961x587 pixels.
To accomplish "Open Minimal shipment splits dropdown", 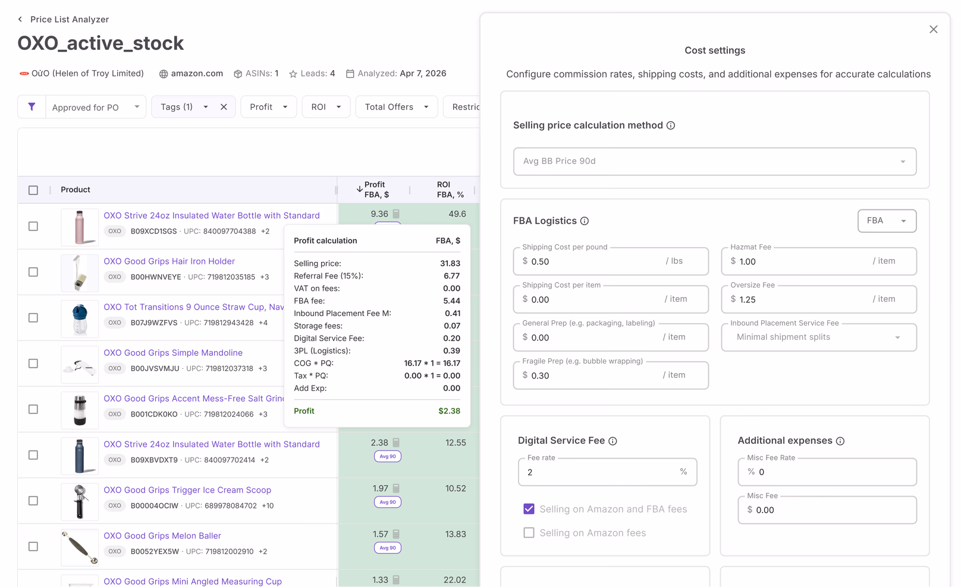I will click(819, 337).
